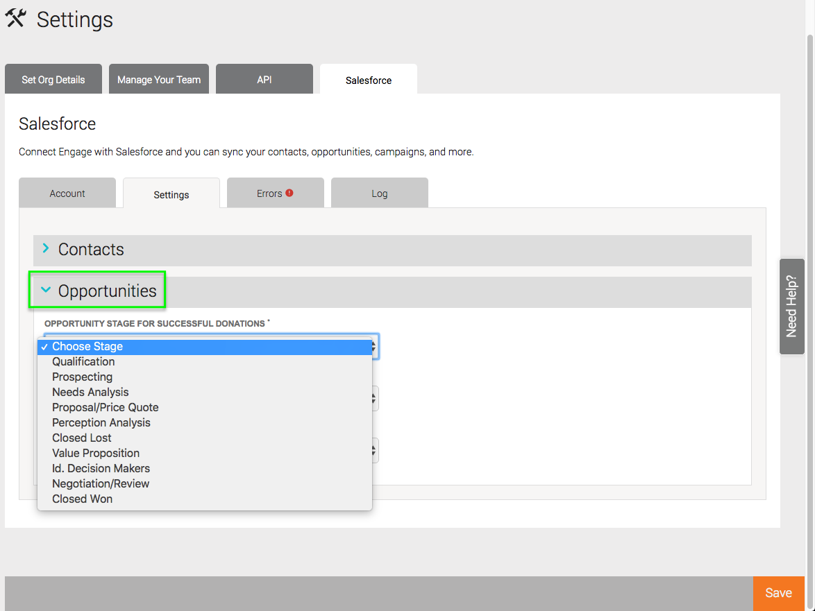Open the Need Help? side panel

pos(791,307)
